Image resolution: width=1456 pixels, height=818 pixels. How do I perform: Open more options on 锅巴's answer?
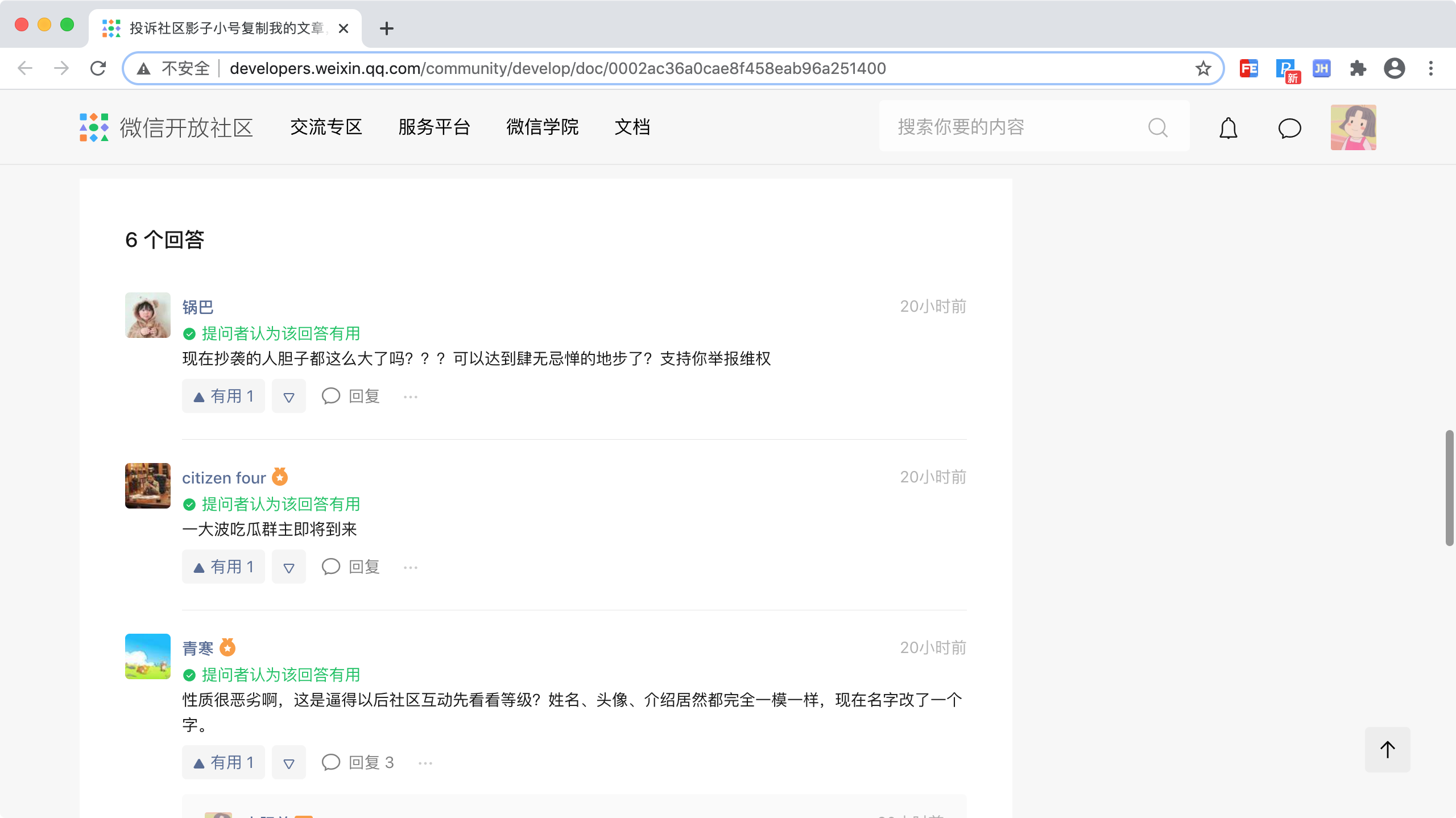coord(410,396)
